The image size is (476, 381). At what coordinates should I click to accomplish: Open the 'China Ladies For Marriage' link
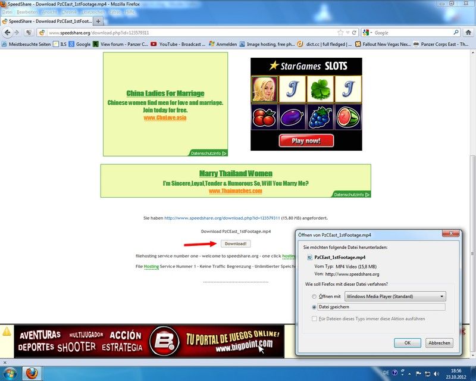pyautogui.click(x=165, y=93)
